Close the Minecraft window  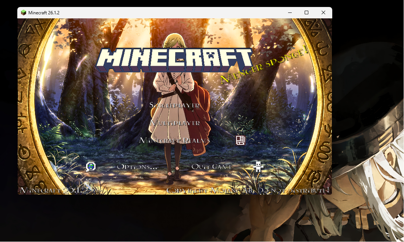click(323, 12)
